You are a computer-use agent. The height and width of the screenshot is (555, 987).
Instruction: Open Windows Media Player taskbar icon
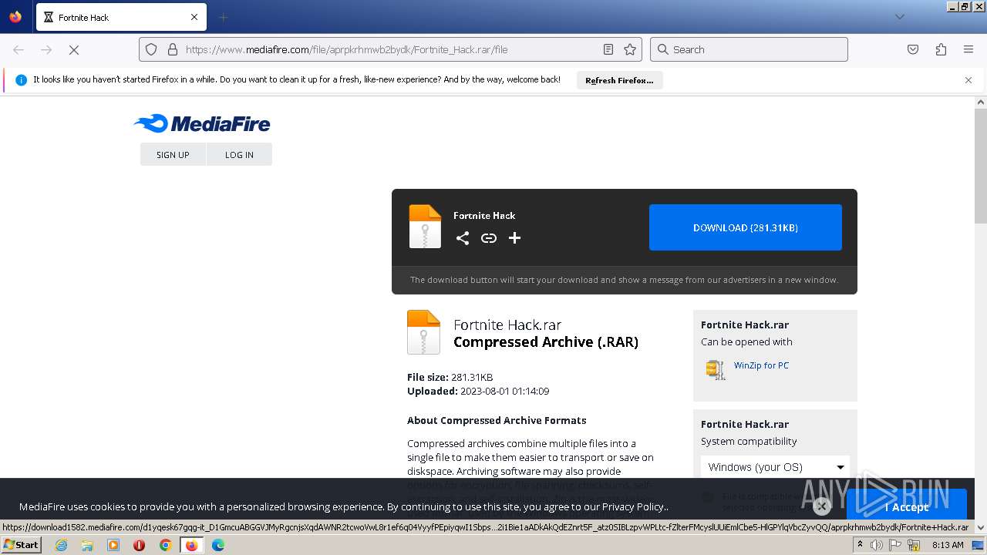tap(113, 545)
